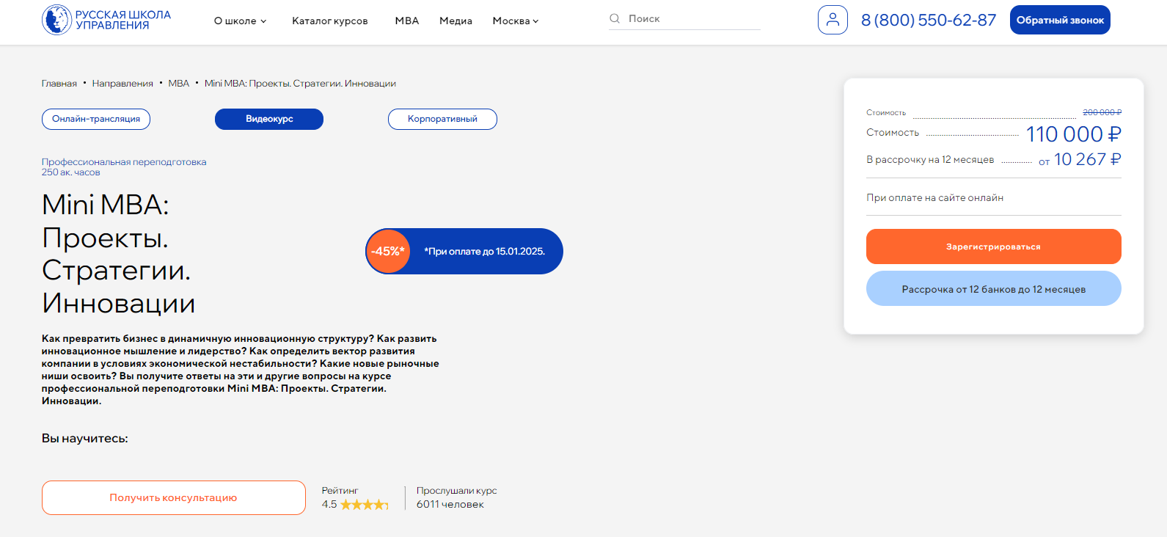Viewport: 1167px width, 537px height.
Task: Click the Вы научитесь heading
Action: click(x=85, y=438)
